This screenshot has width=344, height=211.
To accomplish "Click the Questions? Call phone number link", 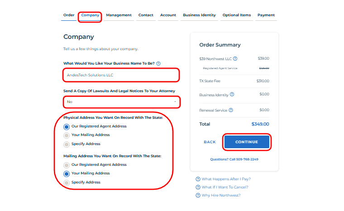I will 234,159.
